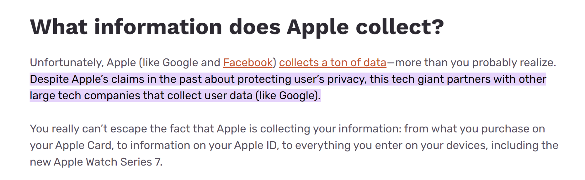The height and width of the screenshot is (180, 585).
Task: Click the heading "What information does Apple collect?"
Action: click(x=237, y=27)
